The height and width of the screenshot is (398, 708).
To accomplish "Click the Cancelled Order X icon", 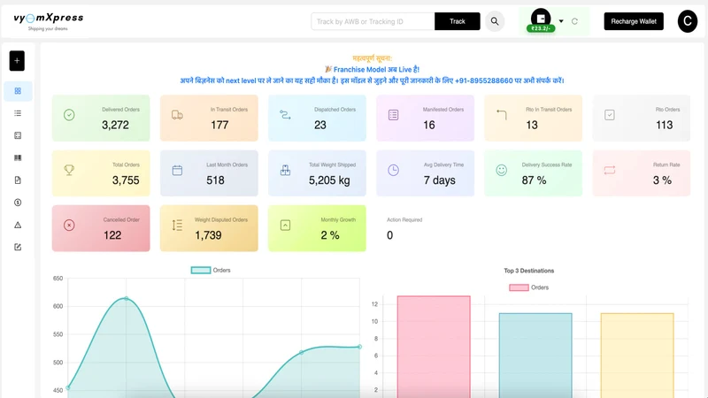I will point(69,226).
